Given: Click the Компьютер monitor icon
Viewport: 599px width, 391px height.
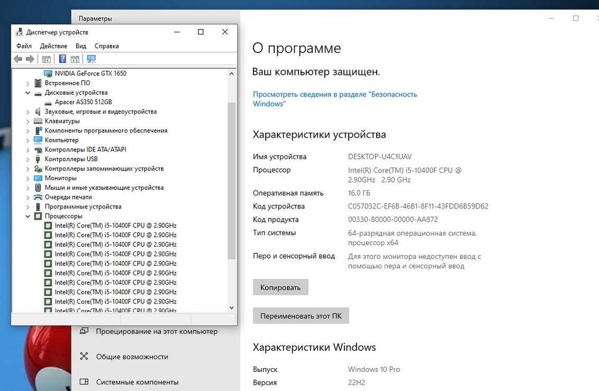Looking at the screenshot, I should click(x=38, y=140).
